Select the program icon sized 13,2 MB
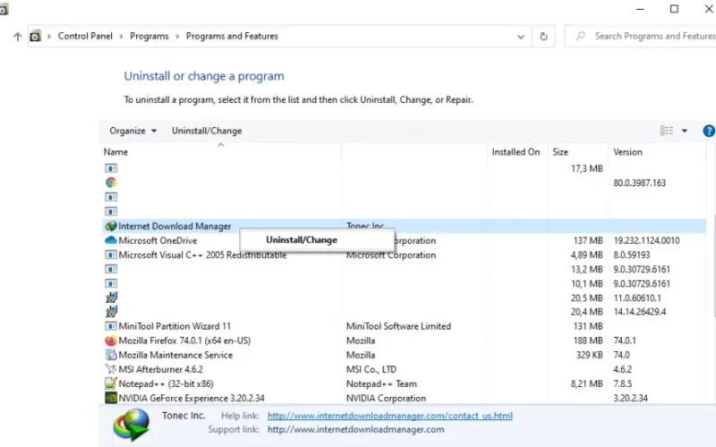 110,269
